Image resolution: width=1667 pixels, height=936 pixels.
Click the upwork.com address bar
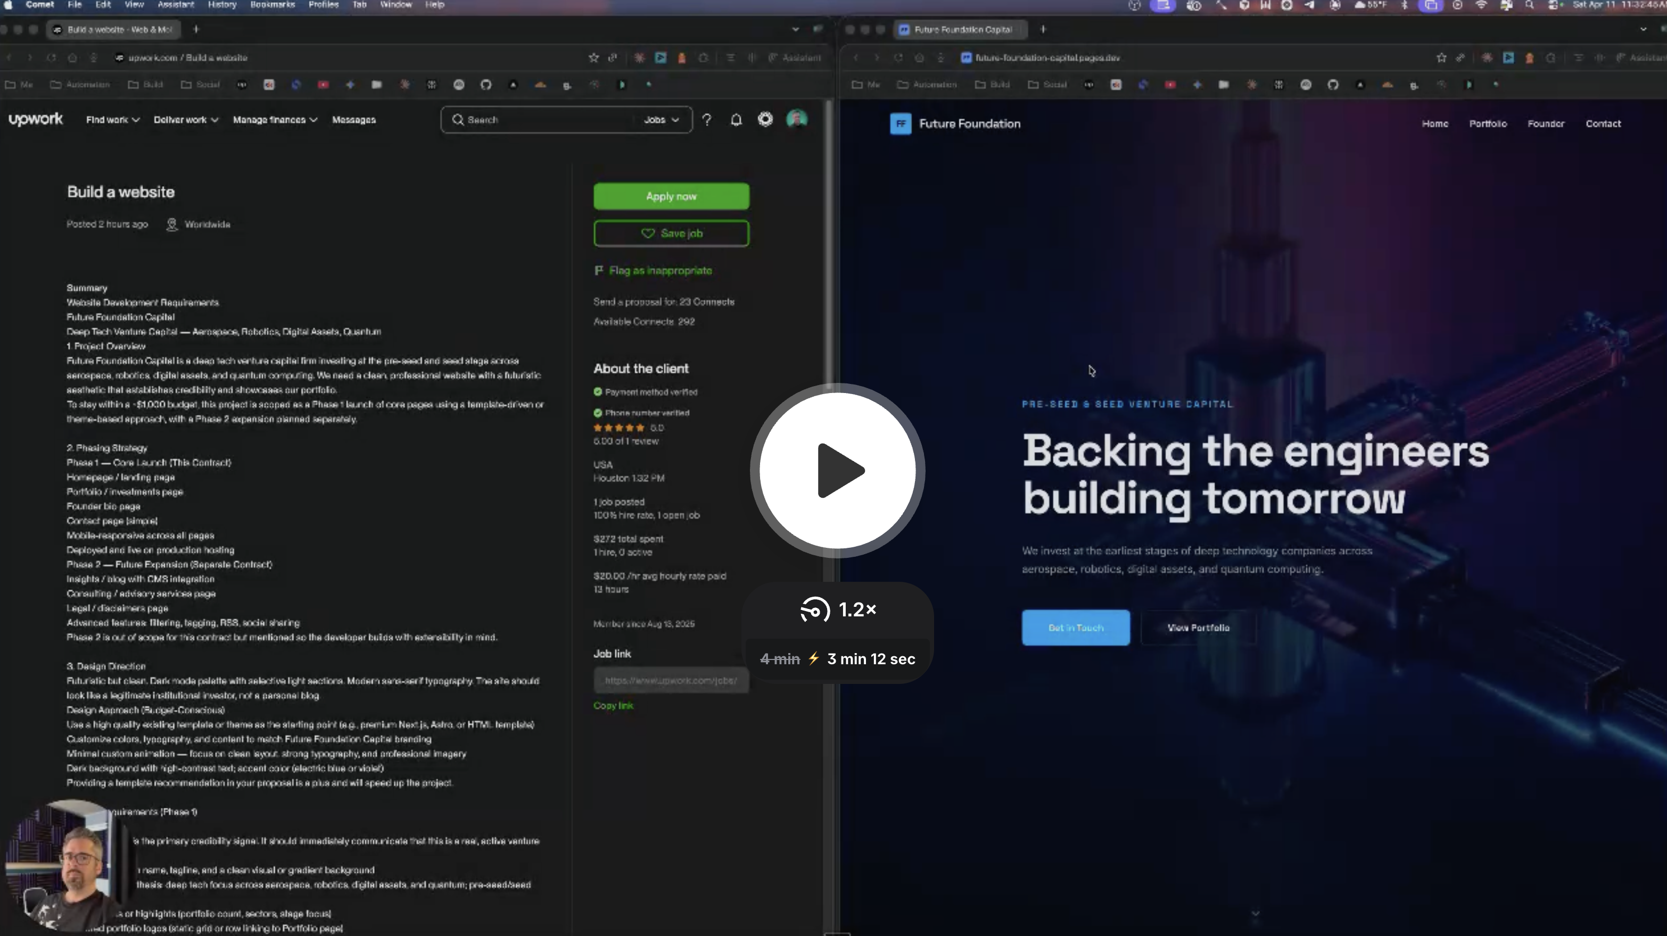point(188,57)
